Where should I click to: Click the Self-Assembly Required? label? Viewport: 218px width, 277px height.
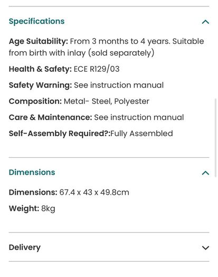point(60,133)
